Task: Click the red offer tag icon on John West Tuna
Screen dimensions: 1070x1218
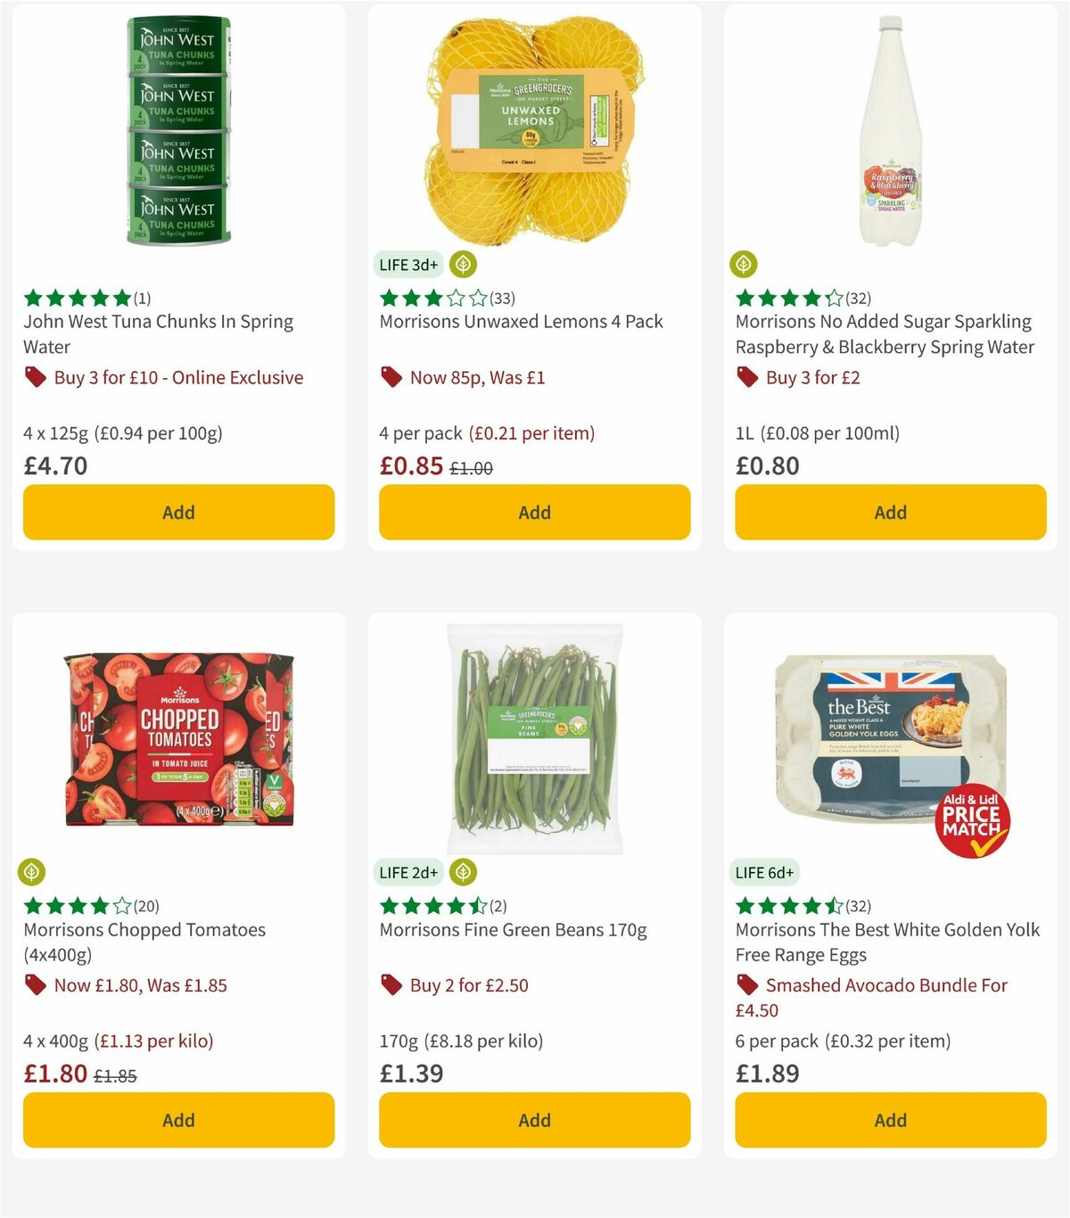Action: pos(35,378)
